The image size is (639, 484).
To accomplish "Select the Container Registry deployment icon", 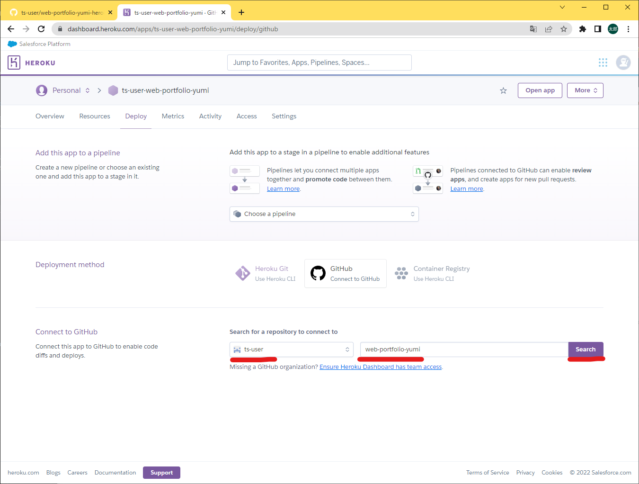I will pyautogui.click(x=401, y=273).
